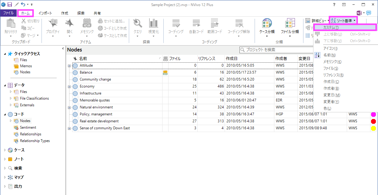Click the File Classification (ファイル分類) icon

click(x=289, y=24)
